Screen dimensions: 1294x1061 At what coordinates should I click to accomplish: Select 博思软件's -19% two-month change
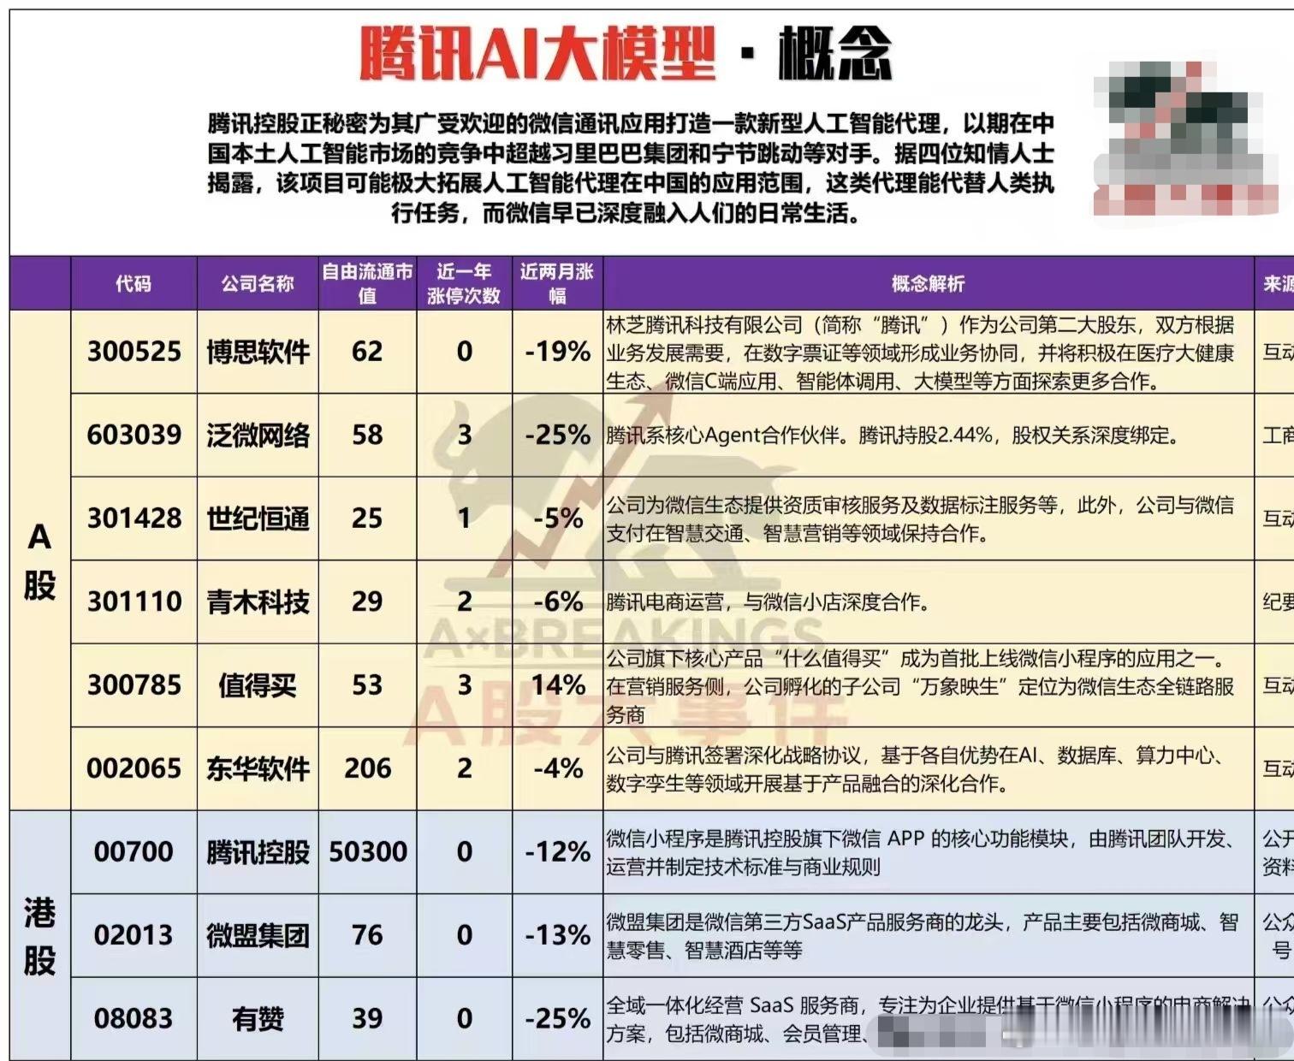558,352
